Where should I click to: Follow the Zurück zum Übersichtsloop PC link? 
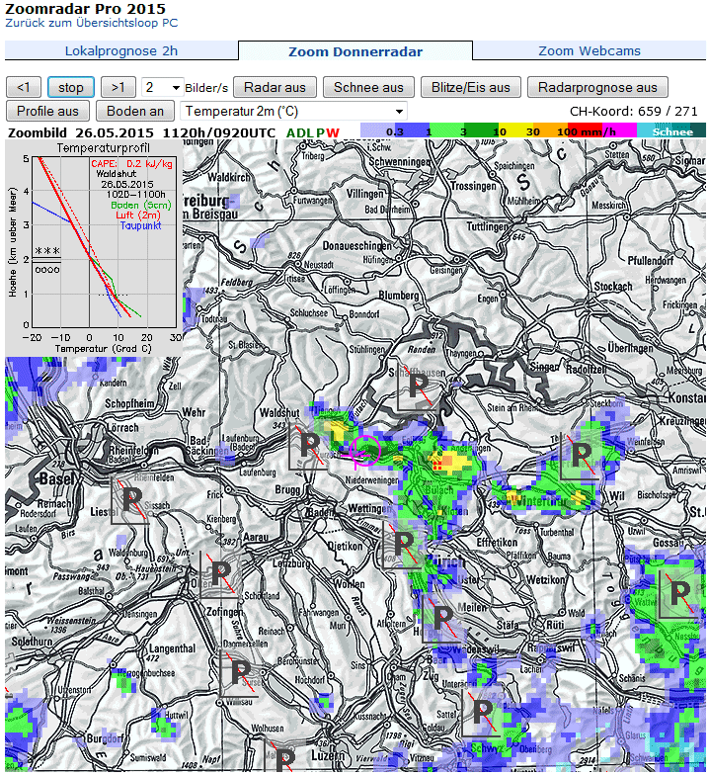pyautogui.click(x=92, y=22)
